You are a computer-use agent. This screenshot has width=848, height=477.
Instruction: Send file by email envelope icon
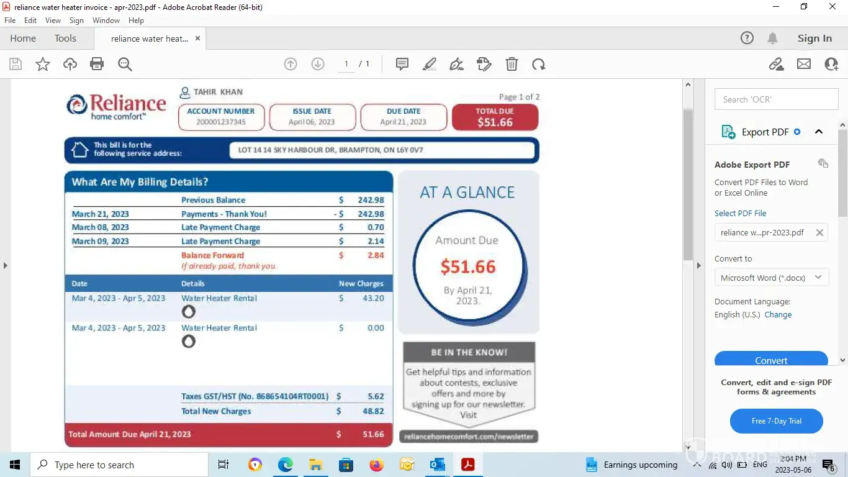pyautogui.click(x=804, y=64)
